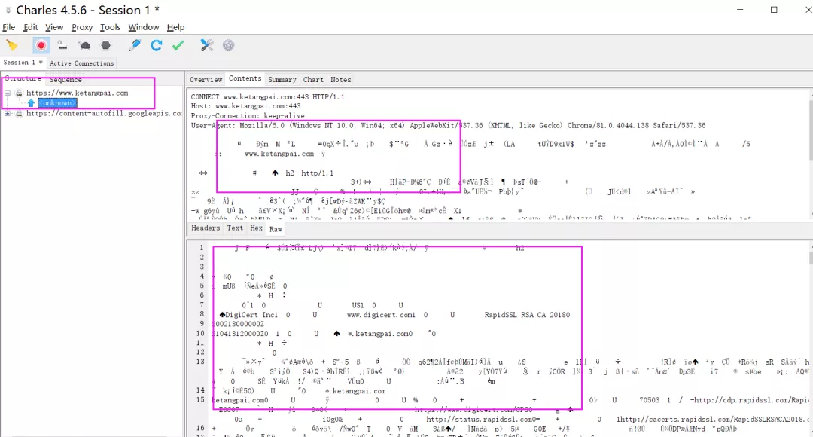Switch to the Structure view tab
This screenshot has width=813, height=437.
(x=23, y=78)
